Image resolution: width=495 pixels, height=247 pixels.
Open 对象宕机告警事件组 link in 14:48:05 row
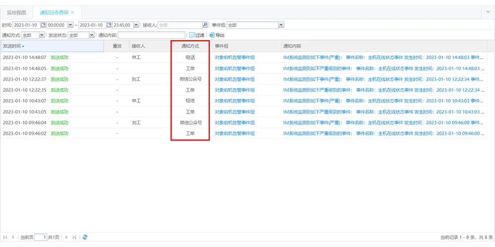[235, 68]
